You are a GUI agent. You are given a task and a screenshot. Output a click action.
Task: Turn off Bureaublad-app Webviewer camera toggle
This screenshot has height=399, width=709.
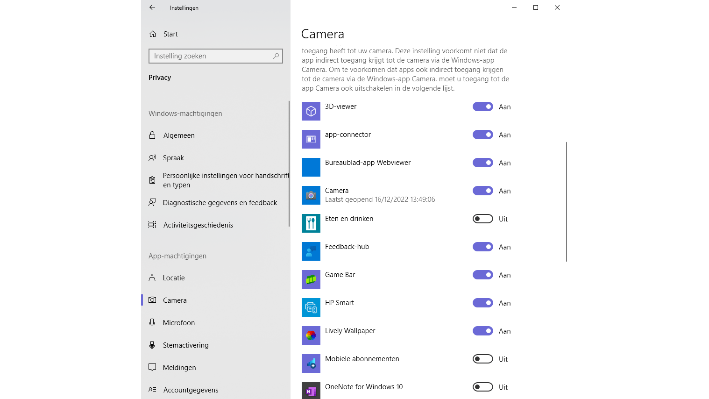(x=483, y=163)
